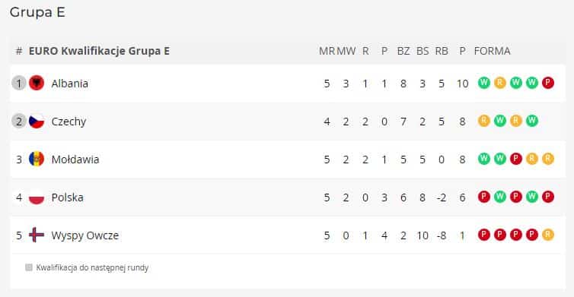This screenshot has width=574, height=297.
Task: Click the Polska flag icon
Action: pos(37,197)
